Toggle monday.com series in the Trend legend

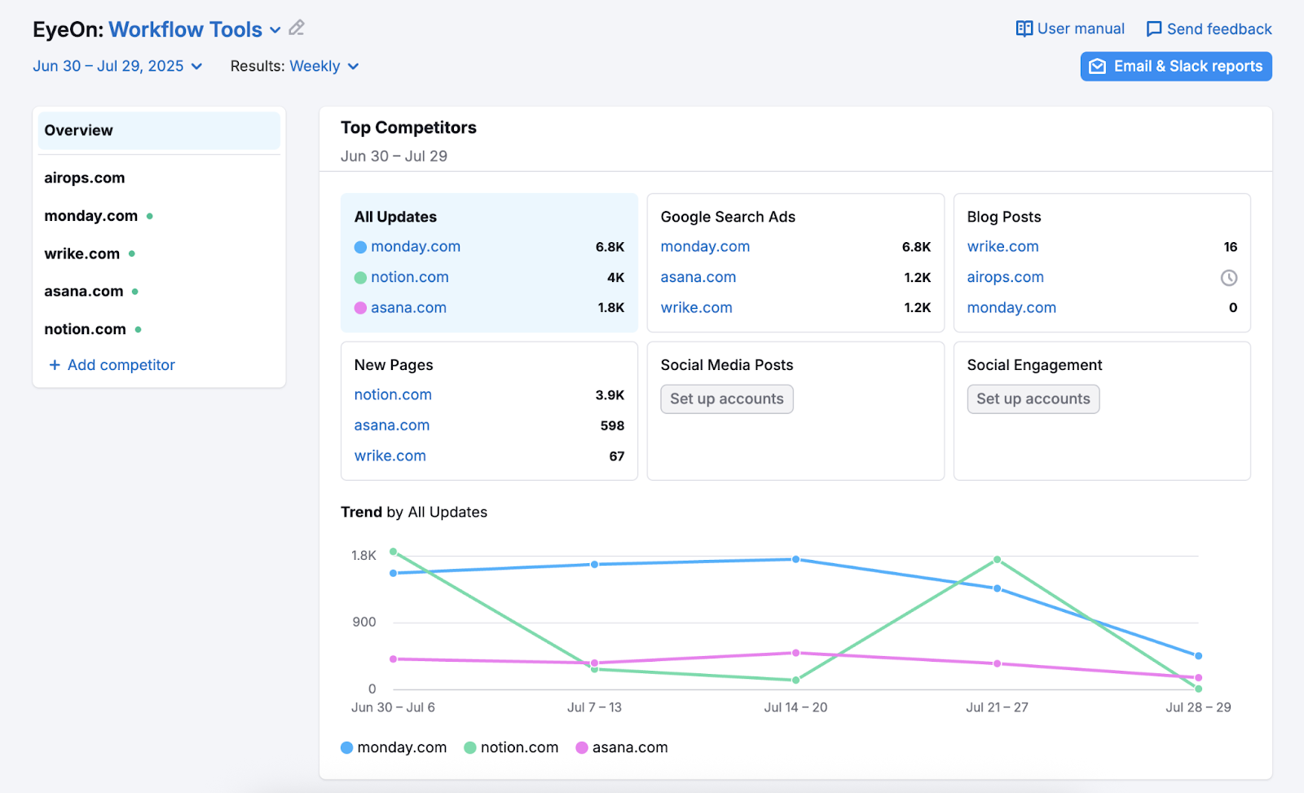(x=394, y=747)
